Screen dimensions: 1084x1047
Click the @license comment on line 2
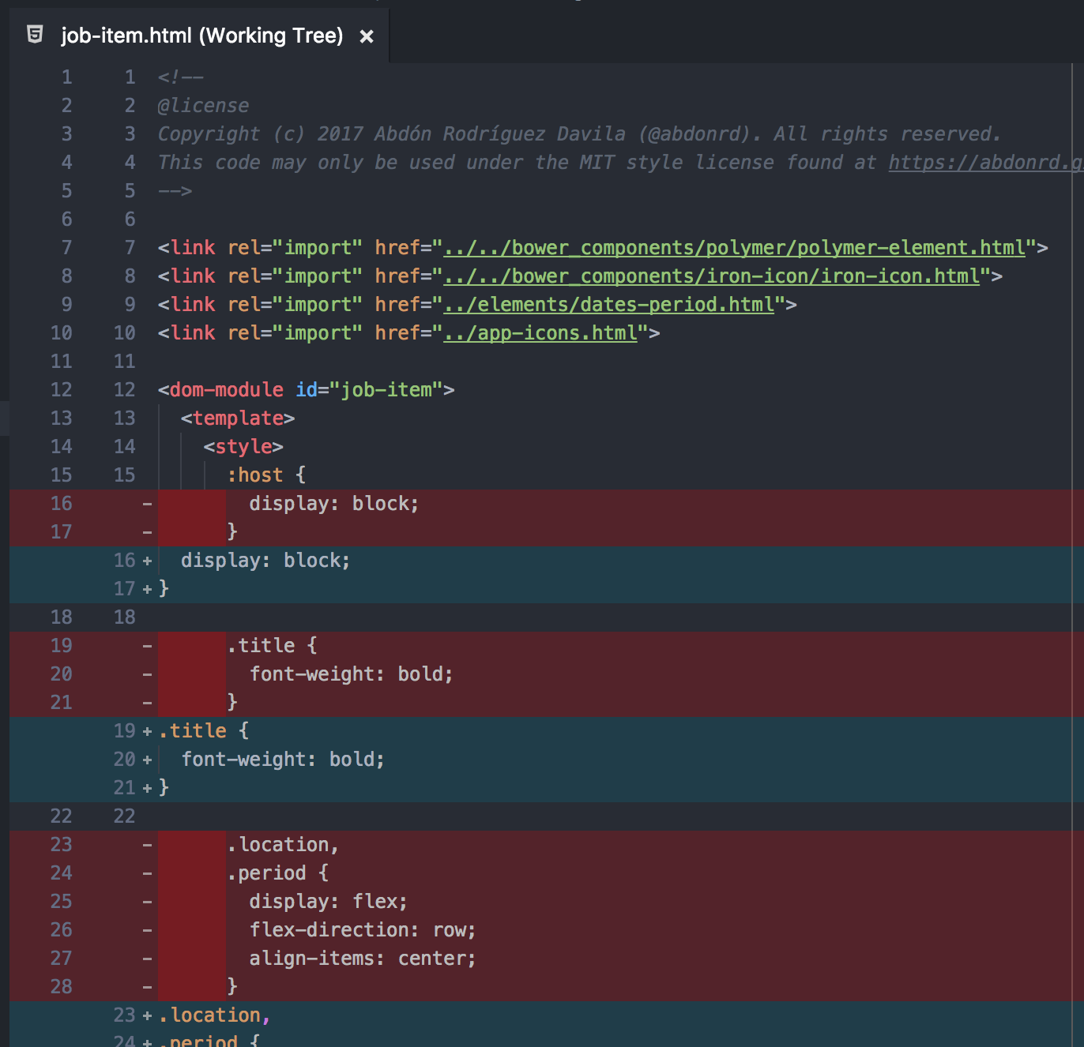pos(203,105)
